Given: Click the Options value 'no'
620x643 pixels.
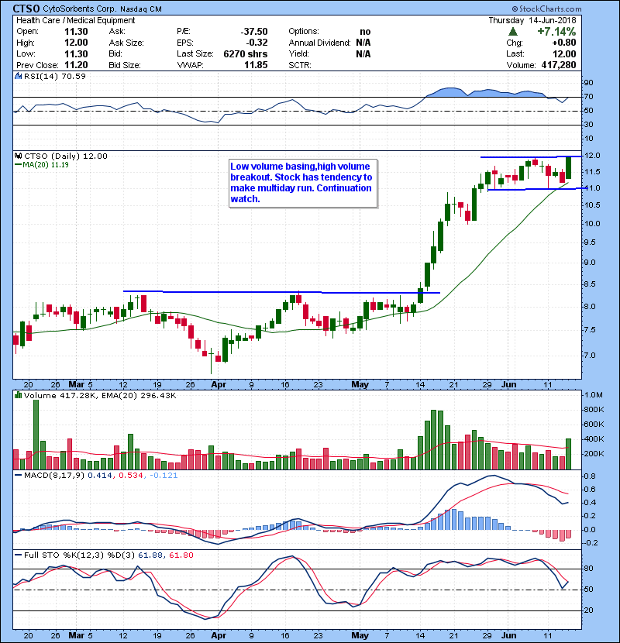Looking at the screenshot, I should pos(365,32).
